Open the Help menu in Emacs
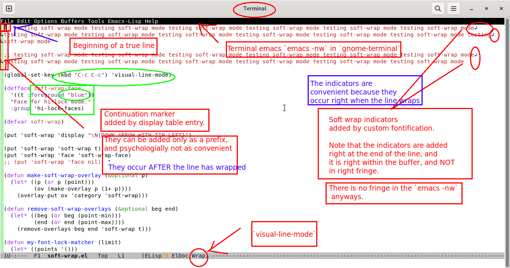This screenshot has width=510, height=268. (x=152, y=21)
